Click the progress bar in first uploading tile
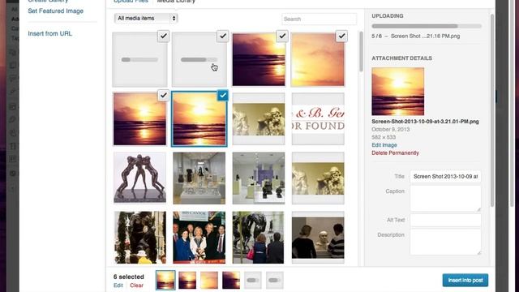Image resolution: width=519 pixels, height=292 pixels. [x=139, y=59]
